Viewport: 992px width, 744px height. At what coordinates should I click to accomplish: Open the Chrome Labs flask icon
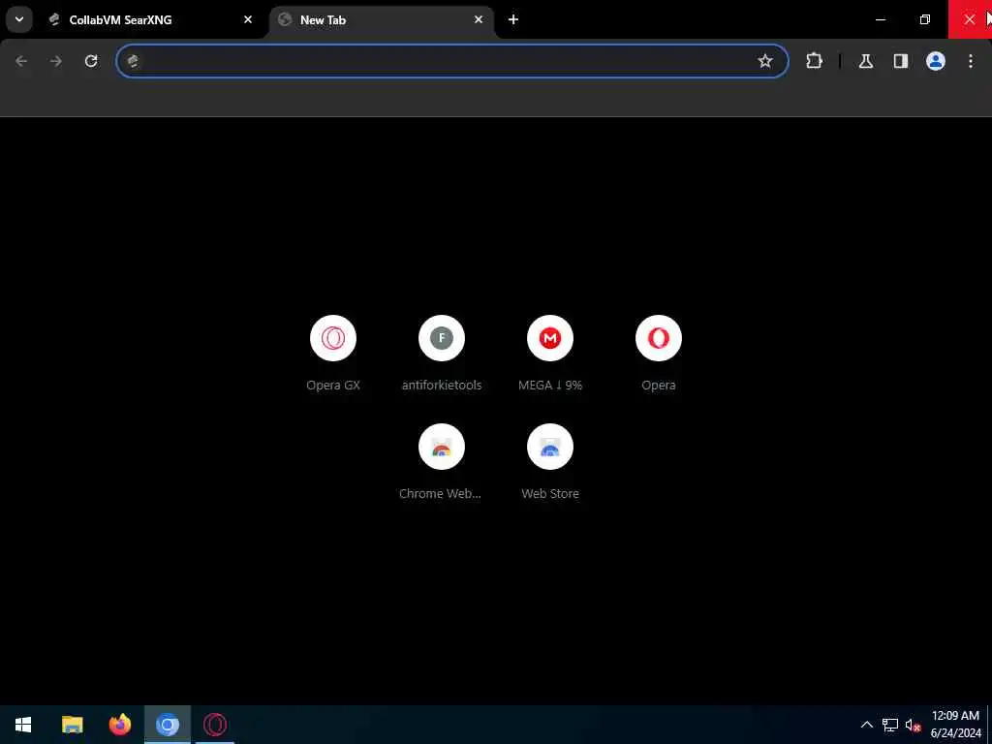coord(865,61)
